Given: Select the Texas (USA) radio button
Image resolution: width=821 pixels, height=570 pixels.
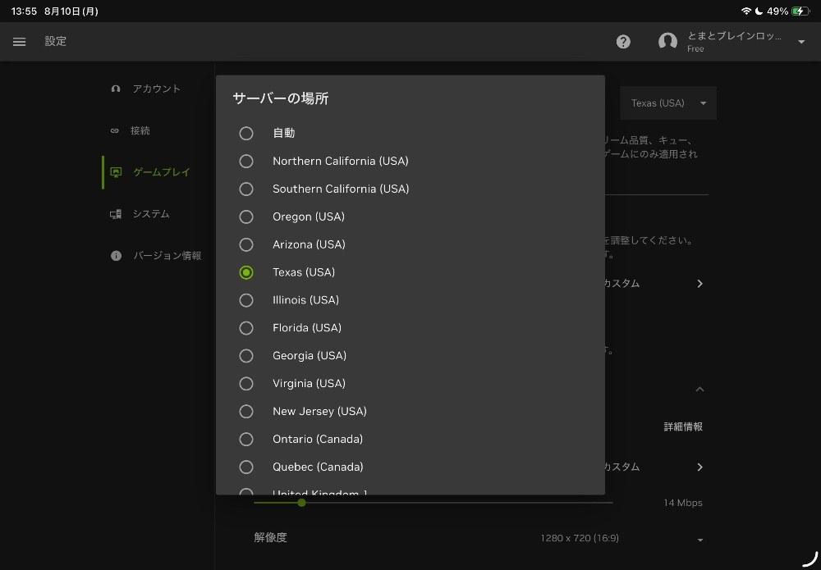Looking at the screenshot, I should 246,272.
